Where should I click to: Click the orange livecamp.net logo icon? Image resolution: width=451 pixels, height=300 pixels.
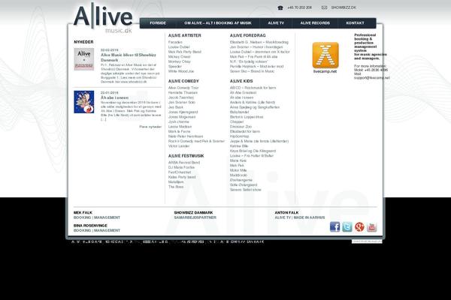point(325,55)
